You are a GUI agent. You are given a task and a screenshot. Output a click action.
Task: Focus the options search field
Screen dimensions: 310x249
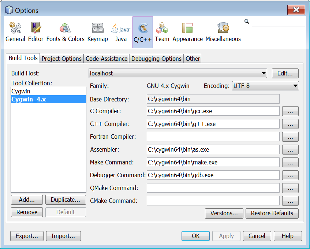(279, 22)
